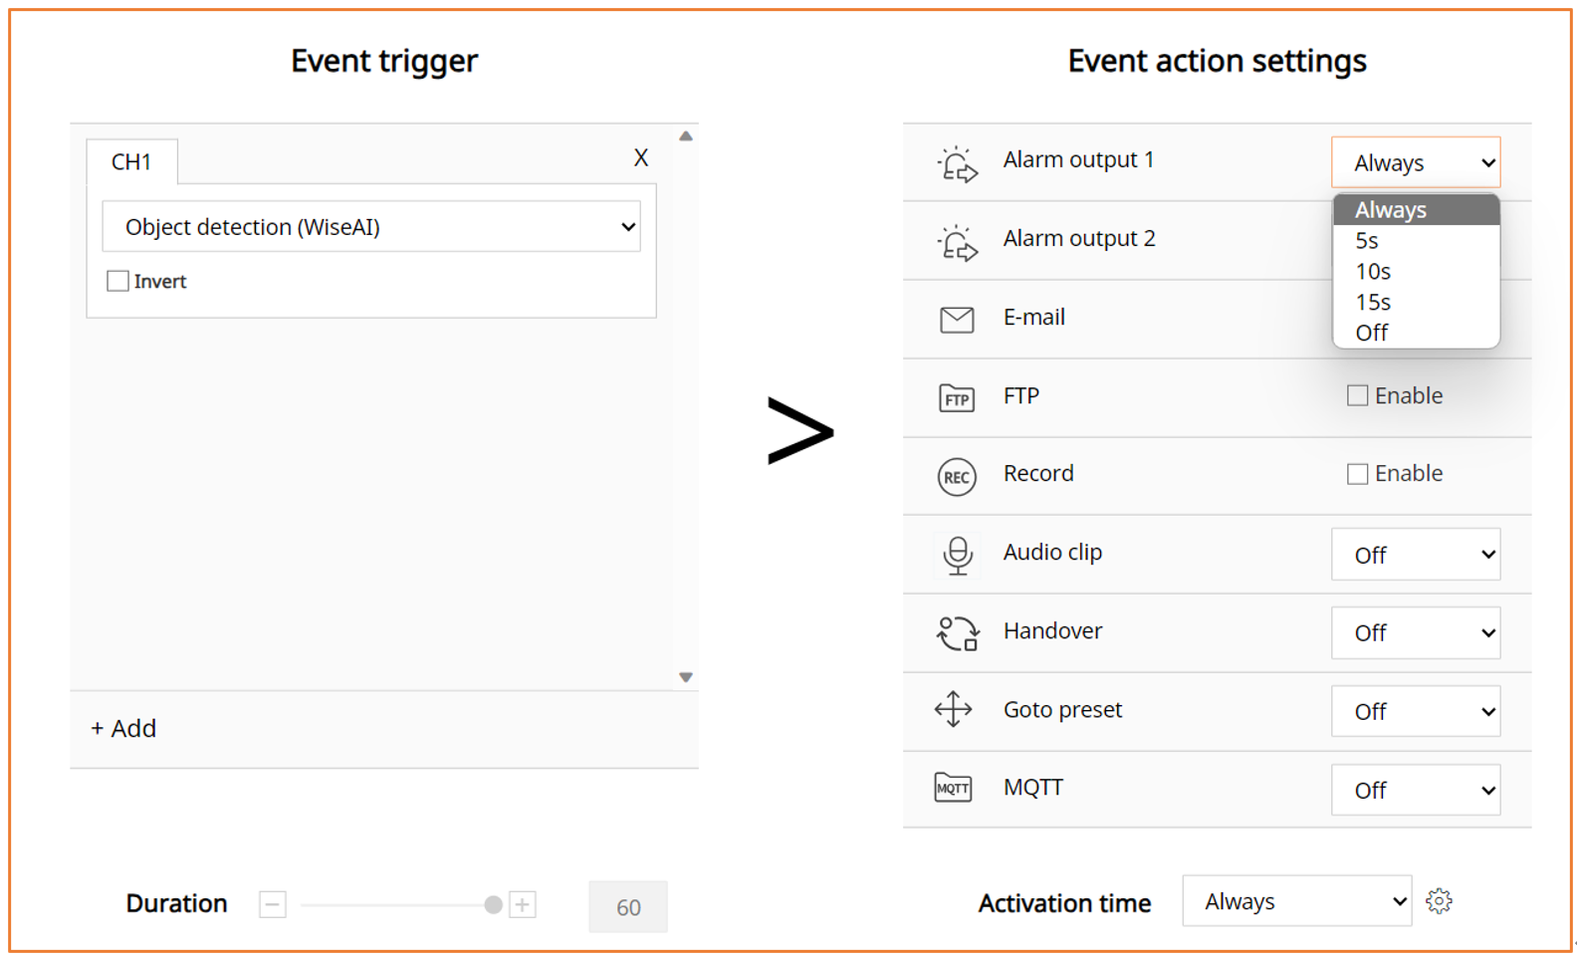Select 10s from alarm output list
Screen dimensions: 1577x958
(x=1373, y=272)
